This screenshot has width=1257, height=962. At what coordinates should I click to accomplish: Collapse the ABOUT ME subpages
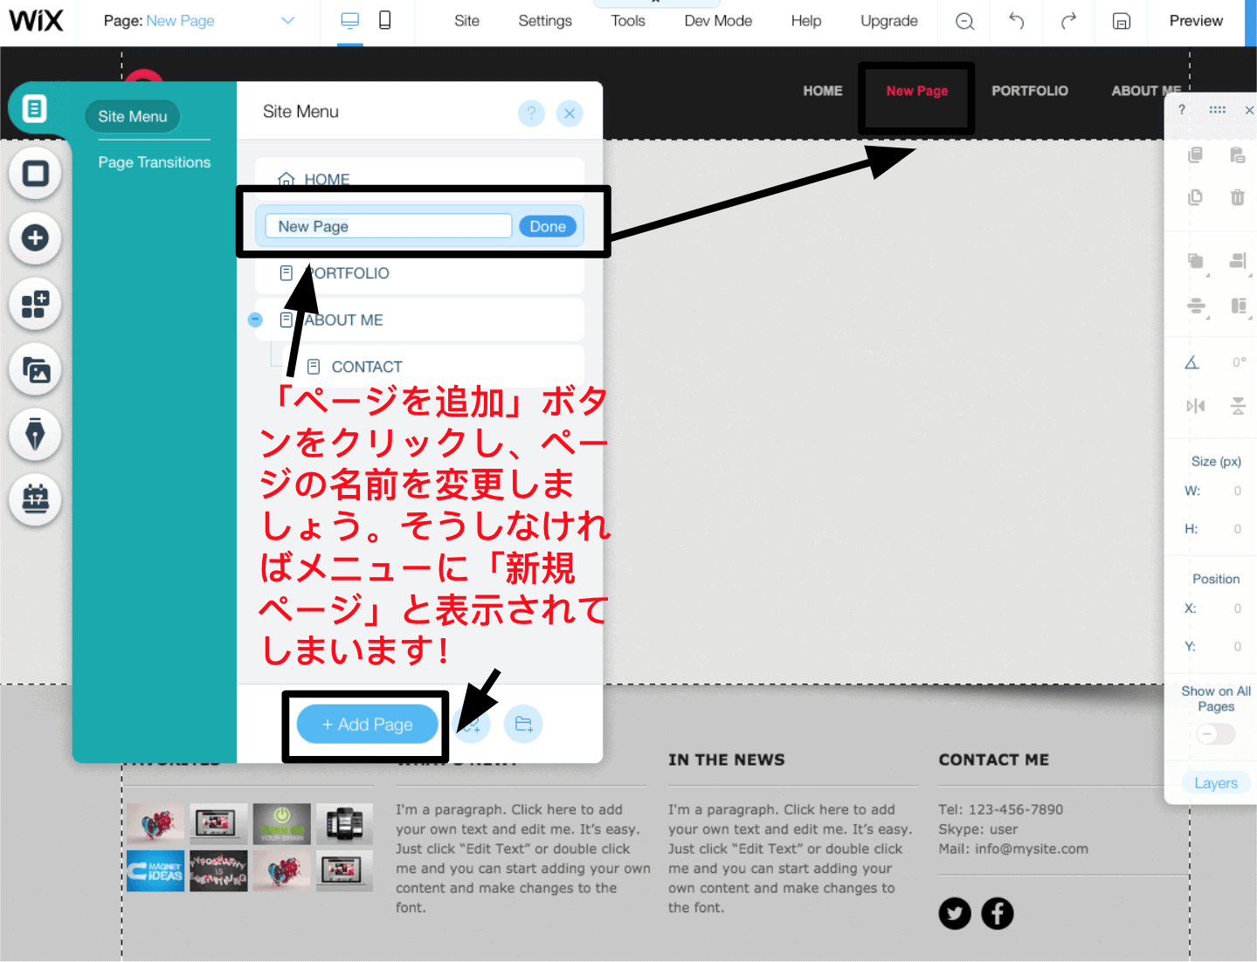pos(255,320)
